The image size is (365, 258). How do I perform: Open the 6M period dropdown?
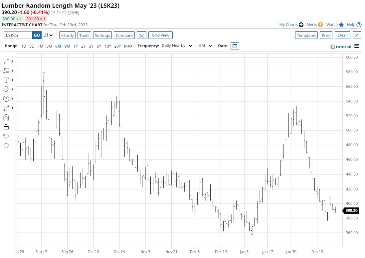205,46
